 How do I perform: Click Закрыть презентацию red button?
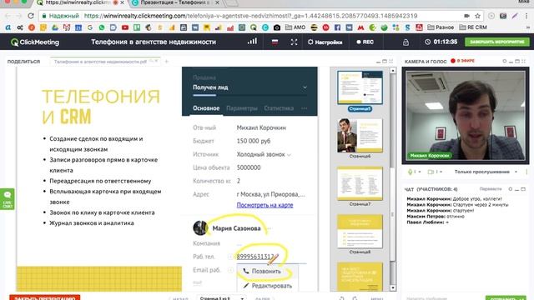click(44, 297)
